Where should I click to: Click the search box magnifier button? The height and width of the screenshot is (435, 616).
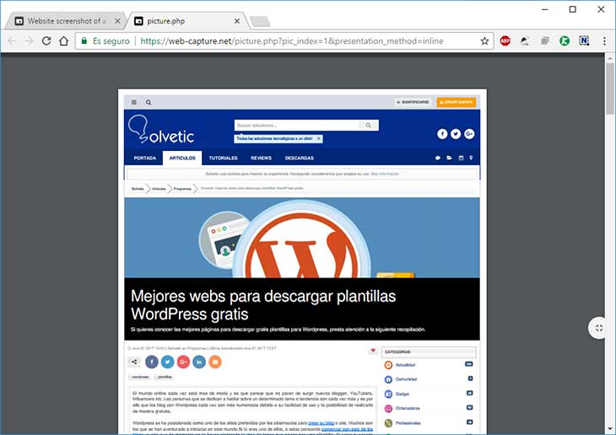point(369,126)
